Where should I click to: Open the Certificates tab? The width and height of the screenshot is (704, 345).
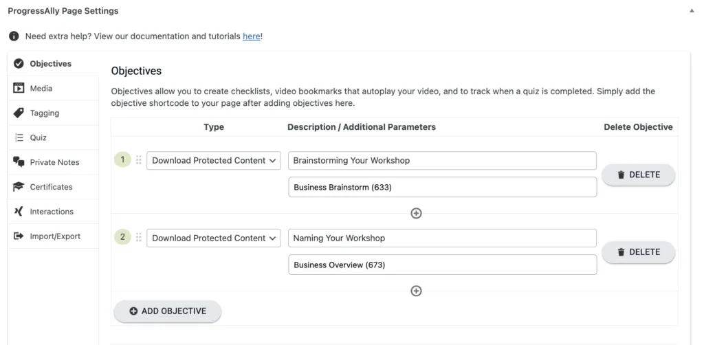point(51,187)
